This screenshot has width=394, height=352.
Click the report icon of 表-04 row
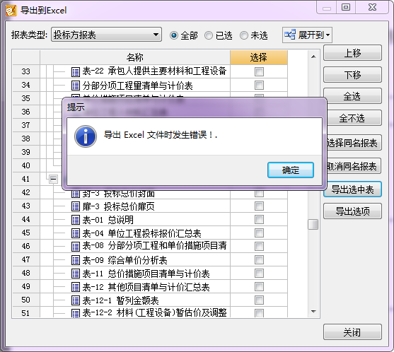pyautogui.click(x=76, y=233)
